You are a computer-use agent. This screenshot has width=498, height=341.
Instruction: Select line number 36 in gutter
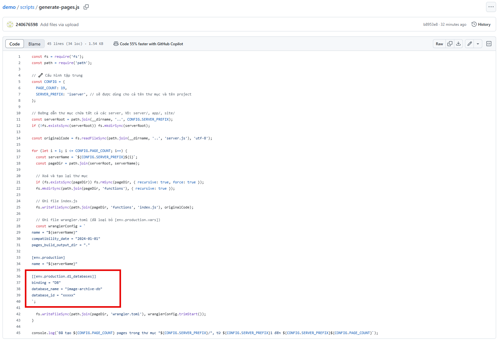pyautogui.click(x=18, y=276)
